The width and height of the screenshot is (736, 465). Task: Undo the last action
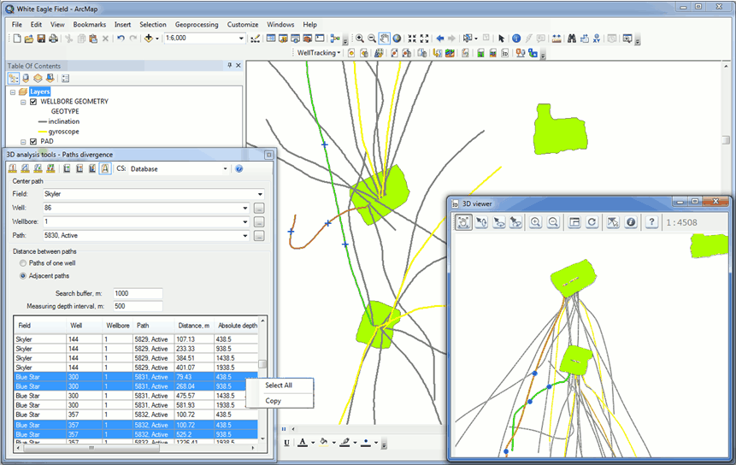pyautogui.click(x=121, y=38)
